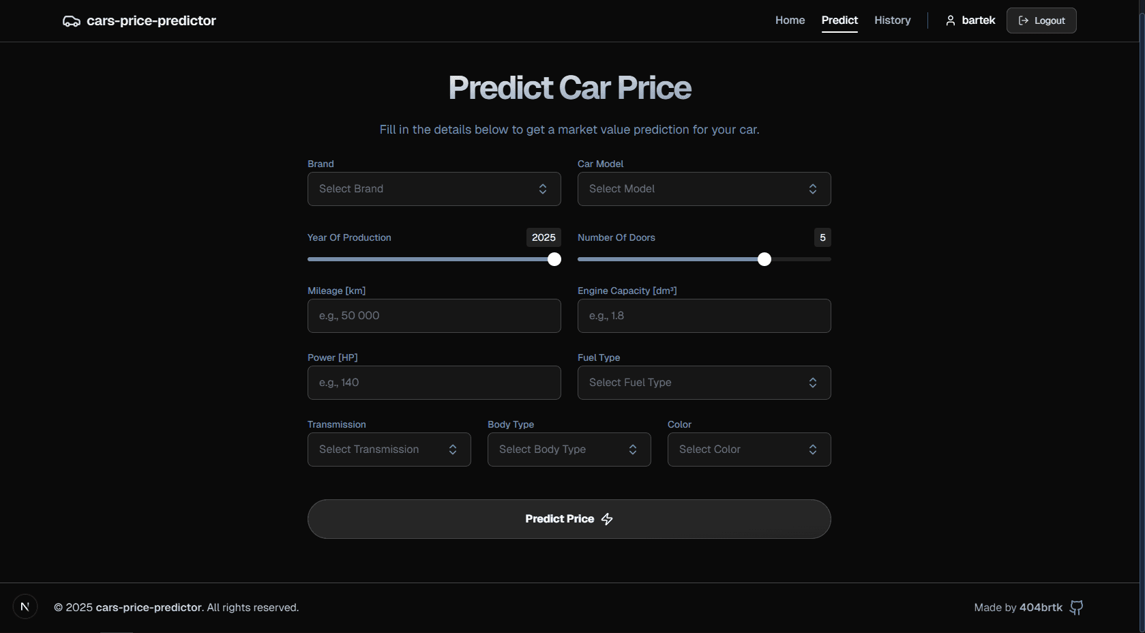The width and height of the screenshot is (1145, 633).
Task: Open the Select Fuel Type dropdown
Action: [x=703, y=383]
